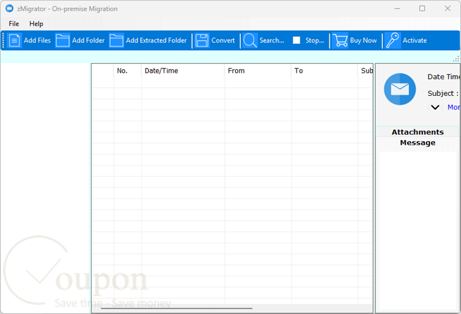Sort by the To column header

(325, 71)
